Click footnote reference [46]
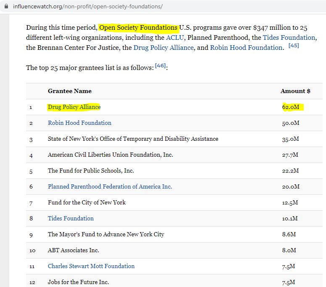The height and width of the screenshot is (287, 326). click(x=160, y=65)
